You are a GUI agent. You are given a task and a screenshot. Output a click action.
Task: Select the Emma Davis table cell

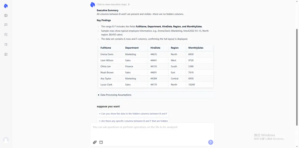(x=107, y=54)
